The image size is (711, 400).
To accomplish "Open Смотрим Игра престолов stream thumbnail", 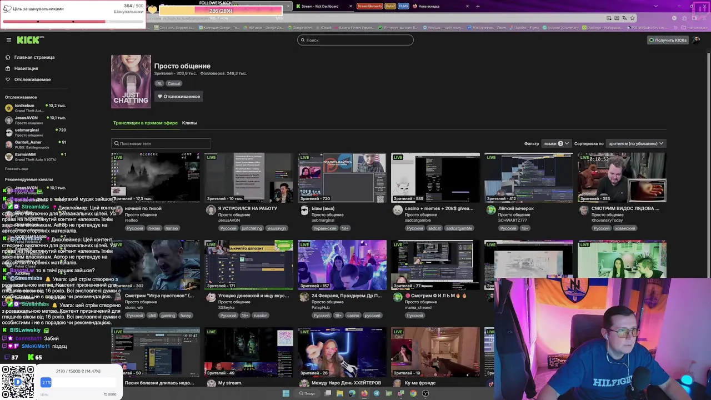I will click(156, 265).
